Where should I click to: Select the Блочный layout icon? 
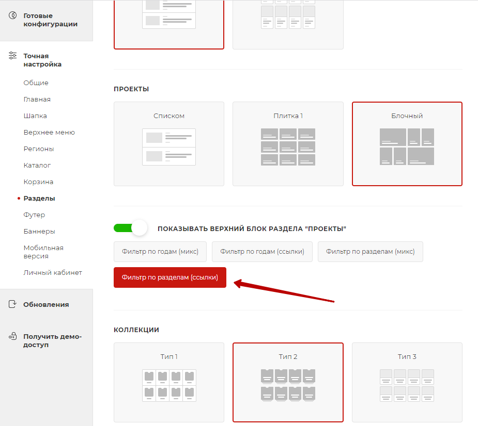(x=407, y=146)
